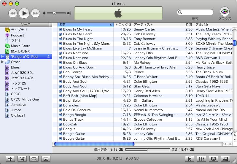Open ラジオ radio source

(26, 41)
